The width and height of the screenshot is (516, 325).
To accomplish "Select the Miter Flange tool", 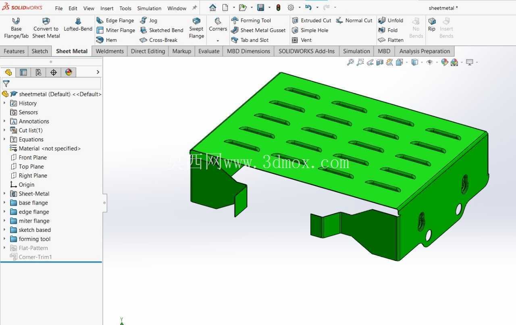I will [116, 30].
